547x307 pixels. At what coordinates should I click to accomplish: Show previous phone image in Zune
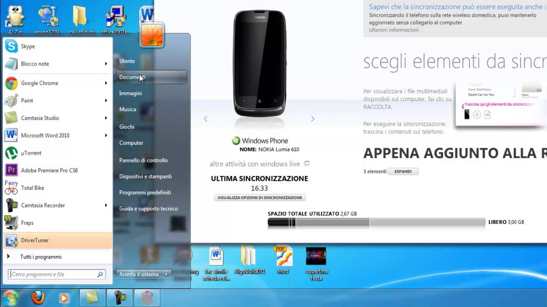click(x=206, y=119)
